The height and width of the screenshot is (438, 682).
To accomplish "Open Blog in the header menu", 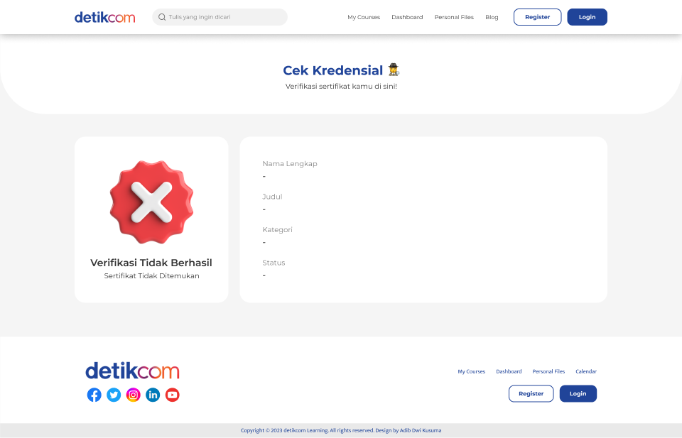I will pyautogui.click(x=492, y=17).
